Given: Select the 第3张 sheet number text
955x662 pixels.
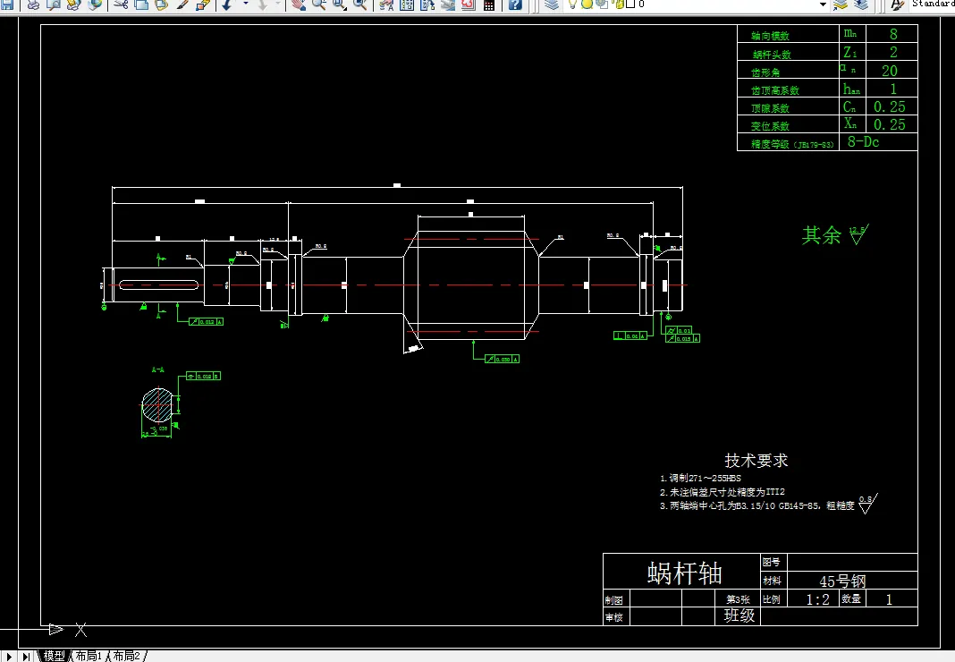Looking at the screenshot, I should pos(739,599).
